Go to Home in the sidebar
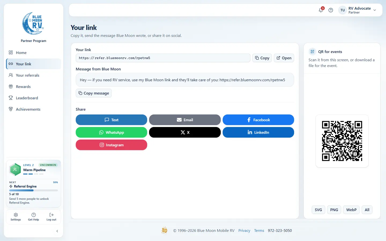The width and height of the screenshot is (386, 241). [34, 53]
